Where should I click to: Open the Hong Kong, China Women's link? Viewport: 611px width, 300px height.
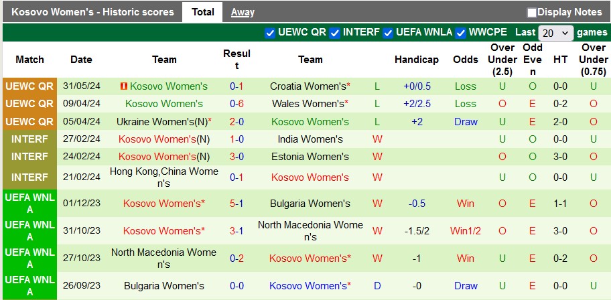pos(164,177)
